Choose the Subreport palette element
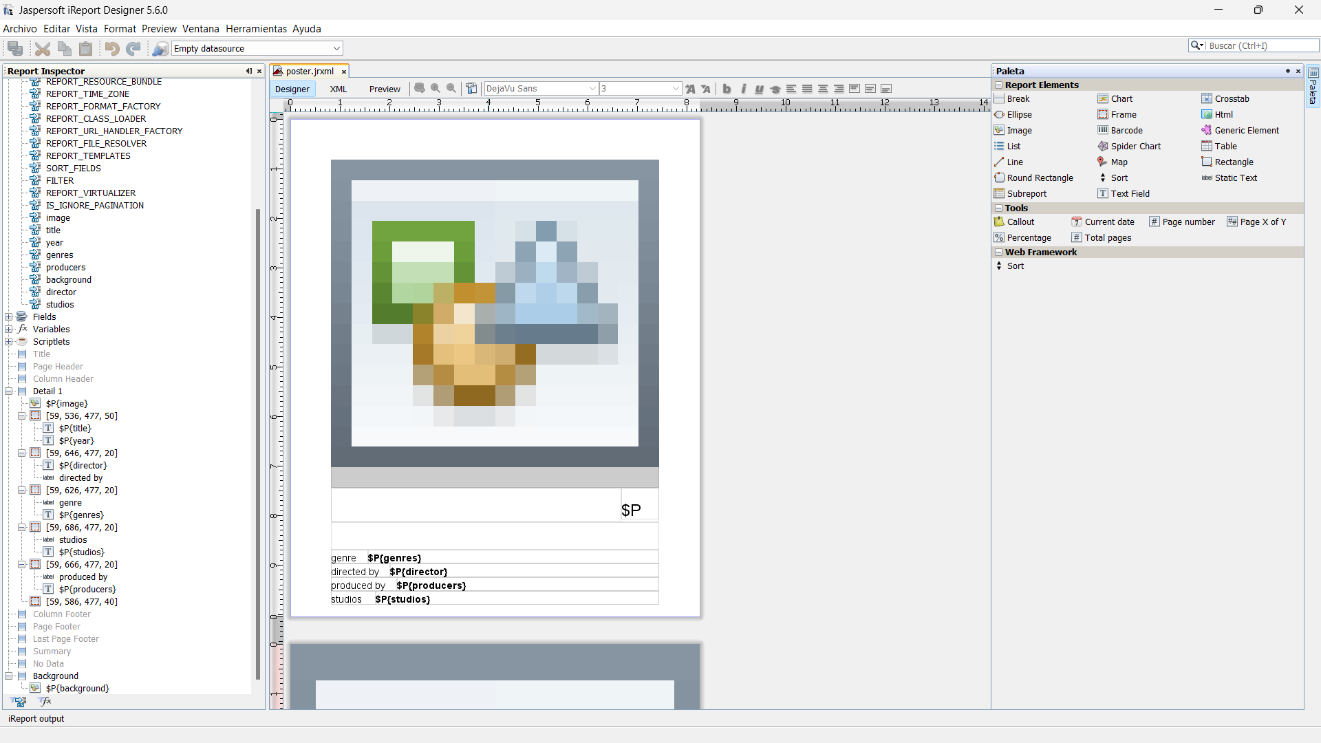 tap(1020, 193)
